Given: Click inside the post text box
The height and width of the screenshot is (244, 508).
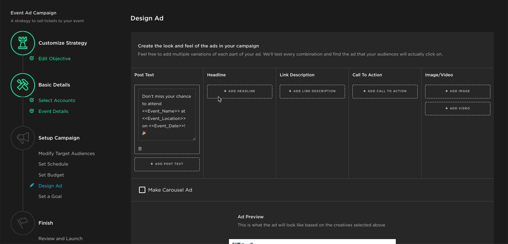Looking at the screenshot, I should tap(167, 115).
